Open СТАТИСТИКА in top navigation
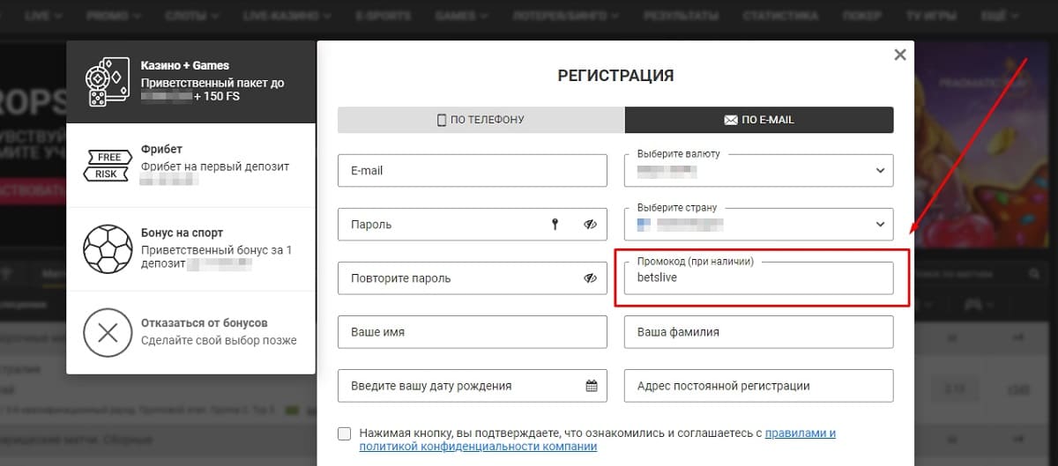 pos(781,16)
